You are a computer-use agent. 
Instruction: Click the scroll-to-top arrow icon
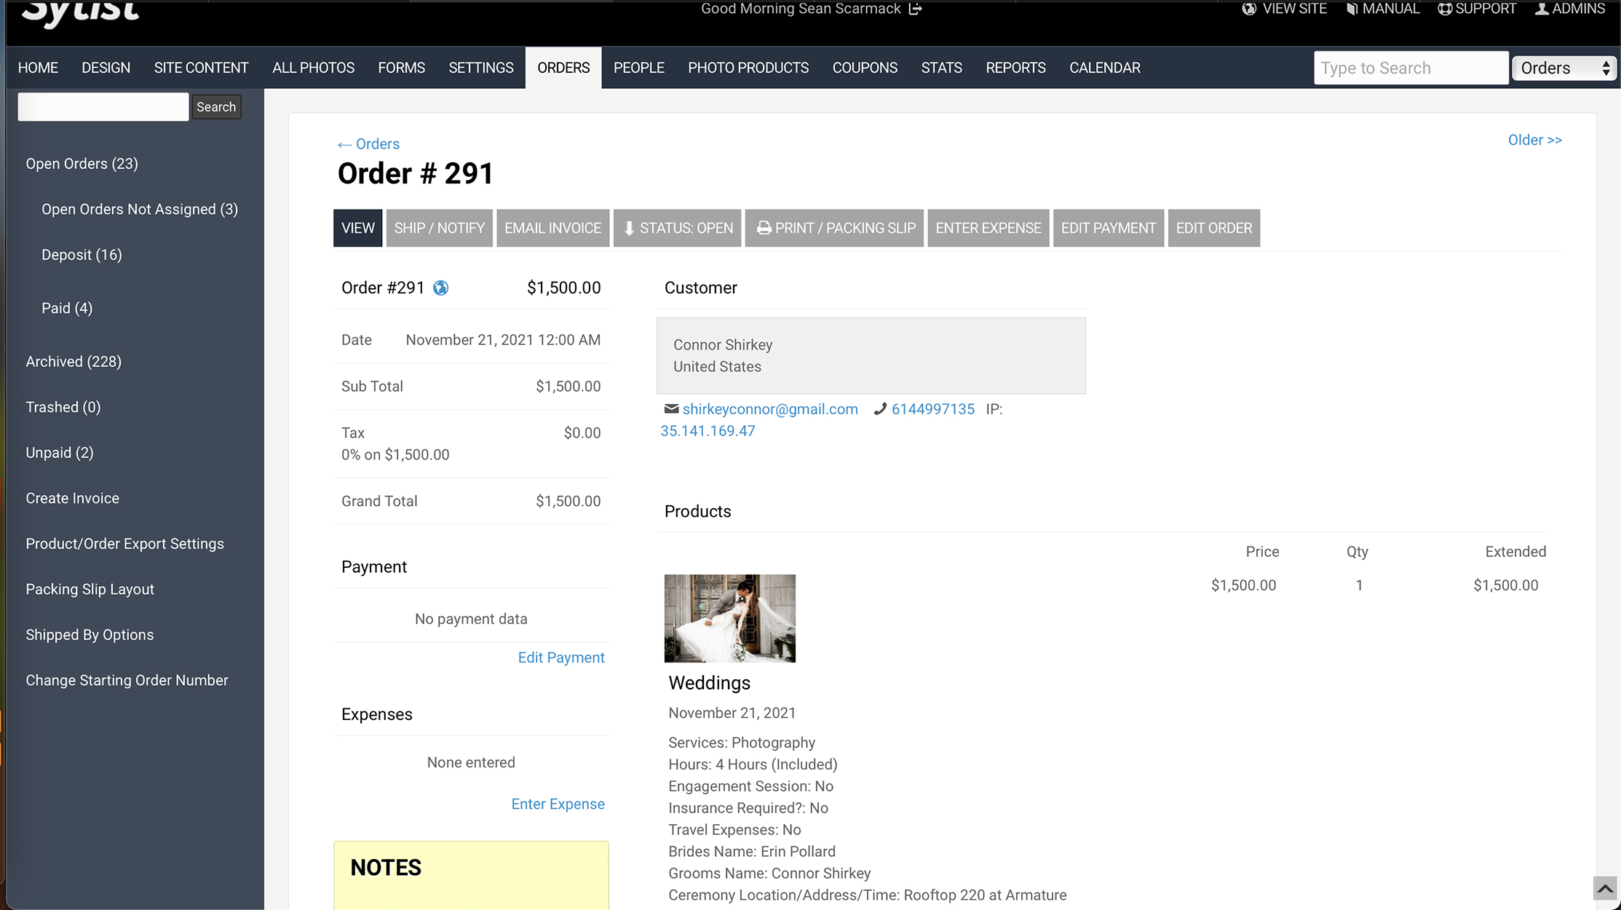(1605, 889)
